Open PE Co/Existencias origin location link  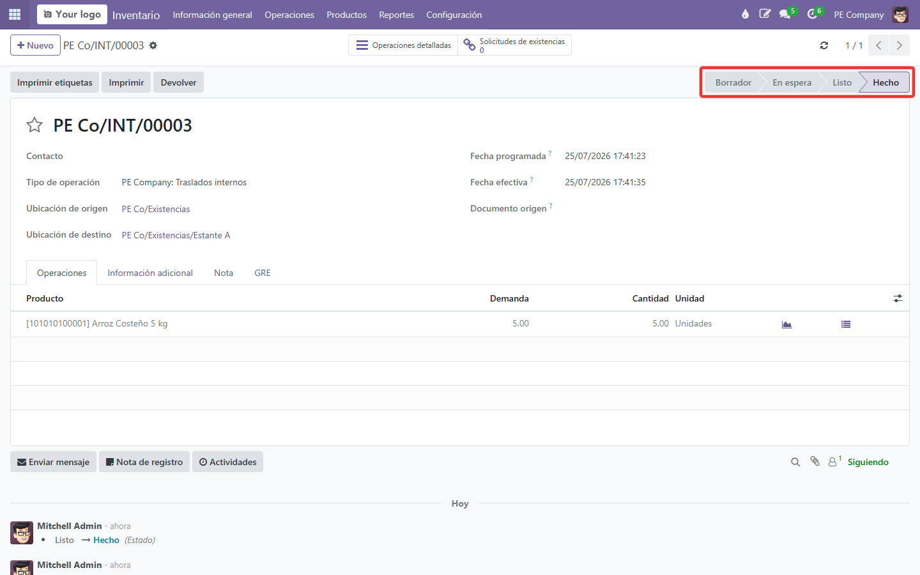[156, 209]
